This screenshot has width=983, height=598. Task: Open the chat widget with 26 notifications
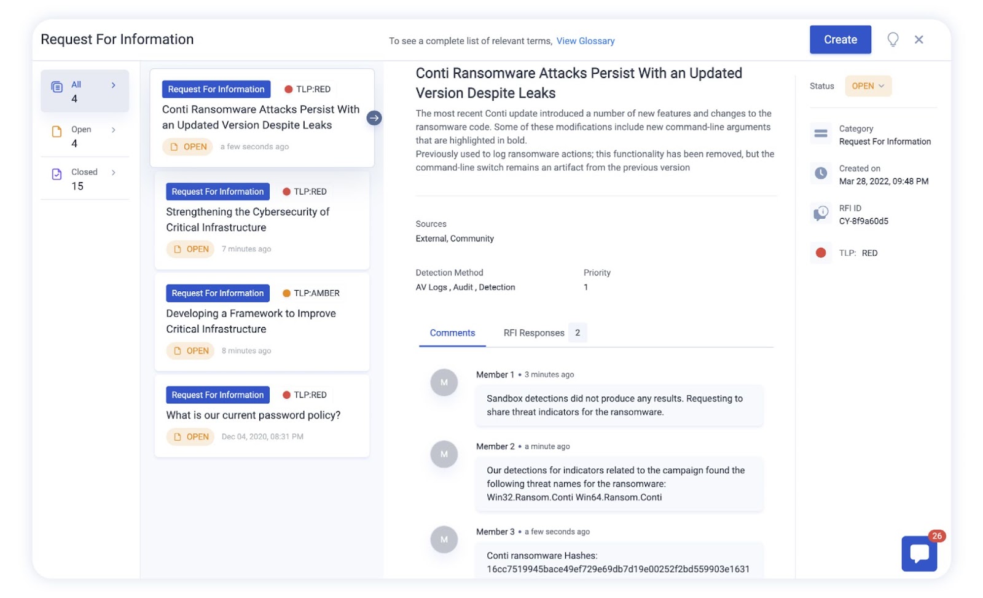pyautogui.click(x=919, y=553)
